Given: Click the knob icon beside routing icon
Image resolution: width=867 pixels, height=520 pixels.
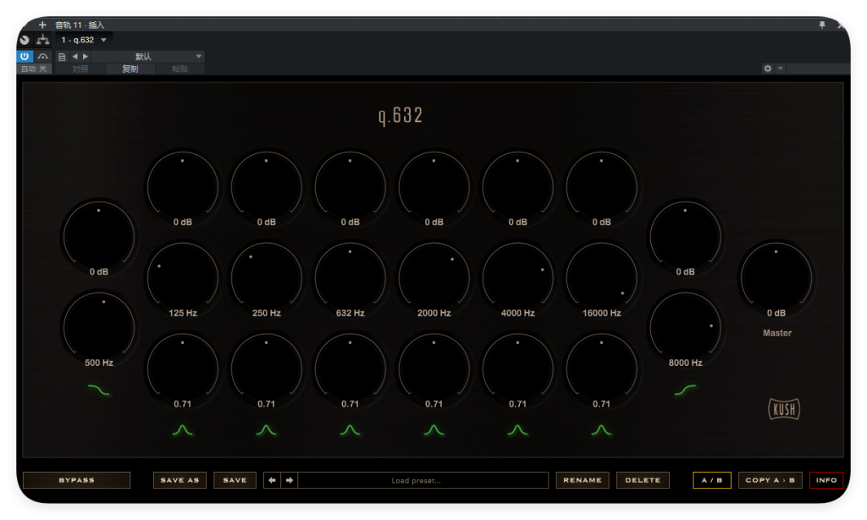Looking at the screenshot, I should (25, 40).
